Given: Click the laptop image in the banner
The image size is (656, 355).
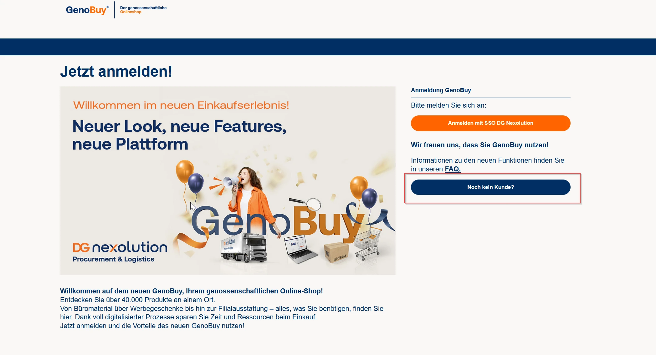Looking at the screenshot, I should (300, 249).
